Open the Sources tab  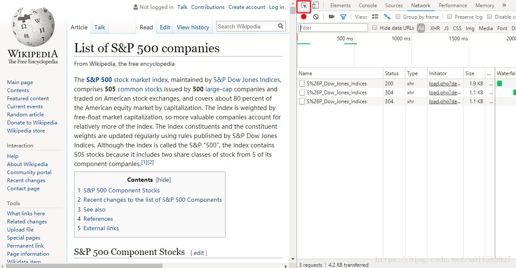click(394, 6)
